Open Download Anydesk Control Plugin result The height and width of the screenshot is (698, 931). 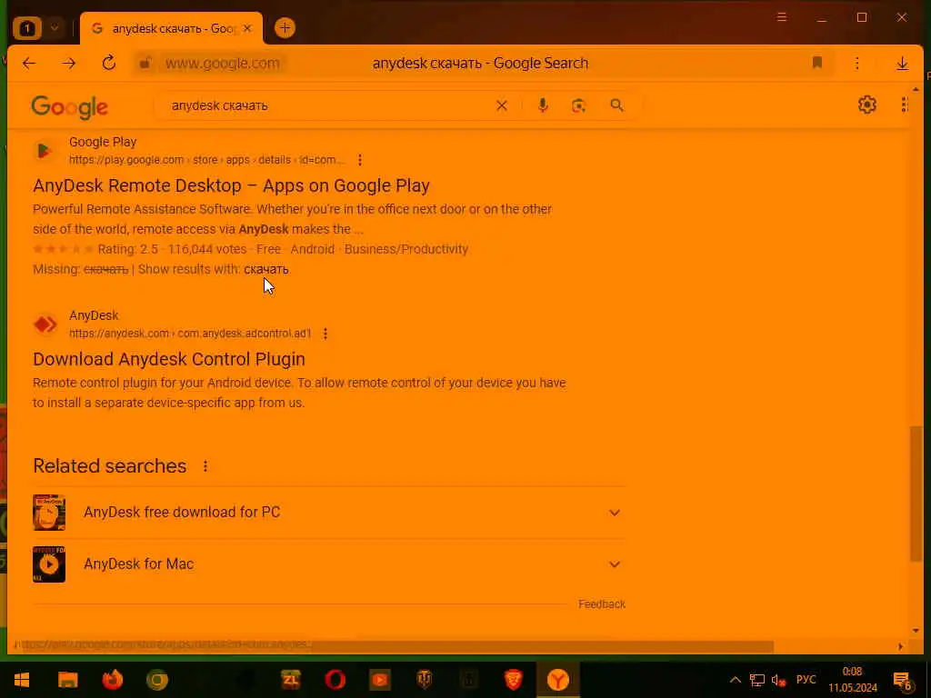[x=168, y=359]
